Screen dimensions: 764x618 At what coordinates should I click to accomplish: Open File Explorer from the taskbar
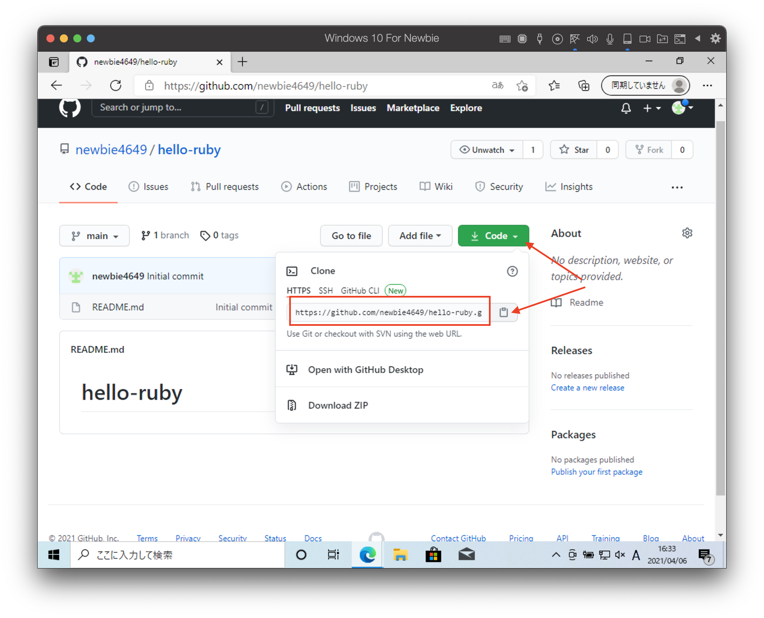[x=400, y=554]
